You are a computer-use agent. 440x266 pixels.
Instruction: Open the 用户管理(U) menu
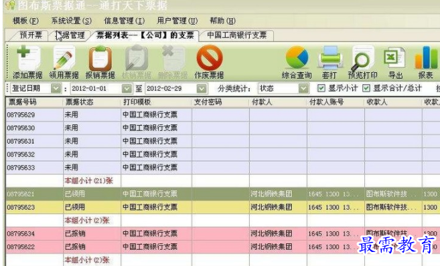pyautogui.click(x=177, y=21)
